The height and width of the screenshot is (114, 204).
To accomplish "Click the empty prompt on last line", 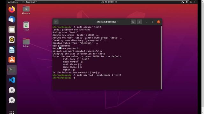I will 64,78.
